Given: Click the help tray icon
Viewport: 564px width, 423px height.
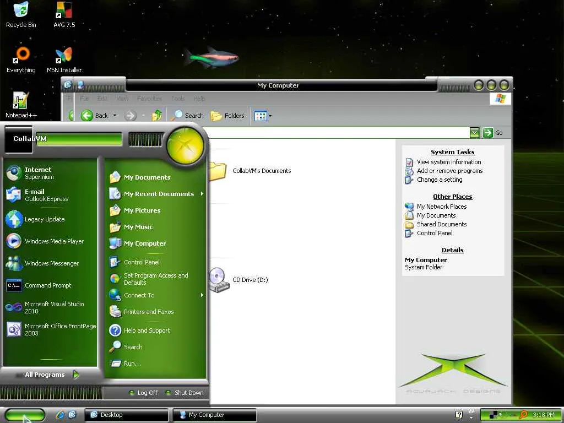Looking at the screenshot, I should [459, 415].
